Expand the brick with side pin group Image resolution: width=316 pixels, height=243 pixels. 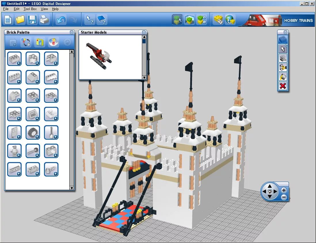(51, 59)
